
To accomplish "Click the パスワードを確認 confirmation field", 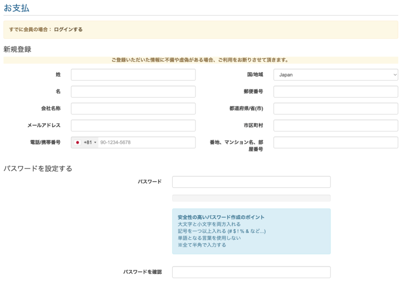I will 251,272.
